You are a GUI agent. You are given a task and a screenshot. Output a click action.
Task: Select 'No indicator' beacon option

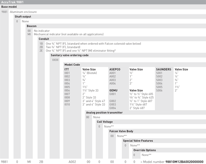click(x=42, y=31)
